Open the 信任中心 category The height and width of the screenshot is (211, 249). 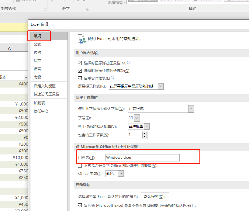(41, 111)
